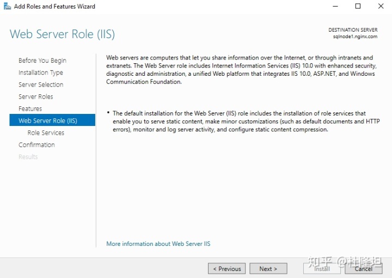Switch to the Server Roles step
Viewport: 392px width, 278px height.
tap(36, 96)
